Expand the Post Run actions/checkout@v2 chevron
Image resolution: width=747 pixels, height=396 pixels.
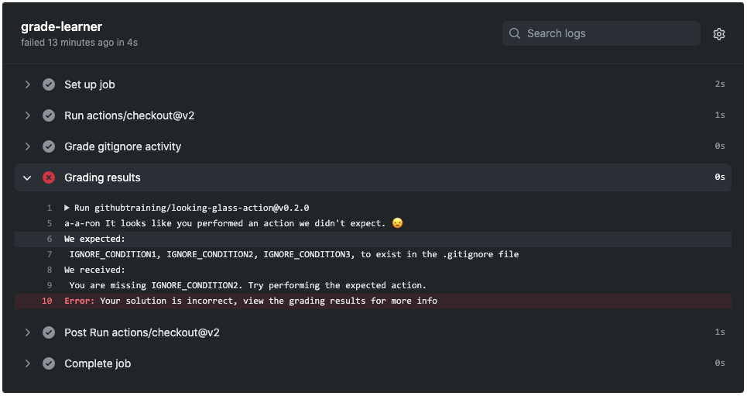(x=28, y=332)
